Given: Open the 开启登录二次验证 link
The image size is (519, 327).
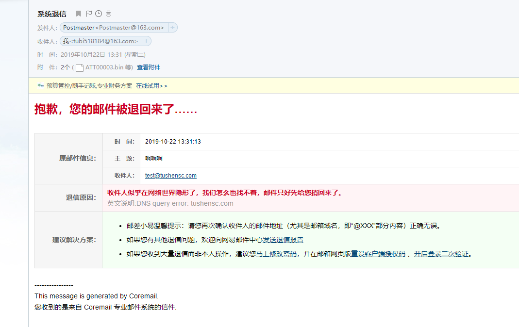Looking at the screenshot, I should coord(441,254).
